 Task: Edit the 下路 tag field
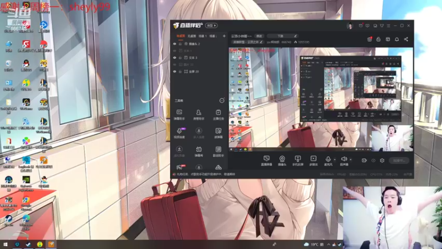[282, 36]
